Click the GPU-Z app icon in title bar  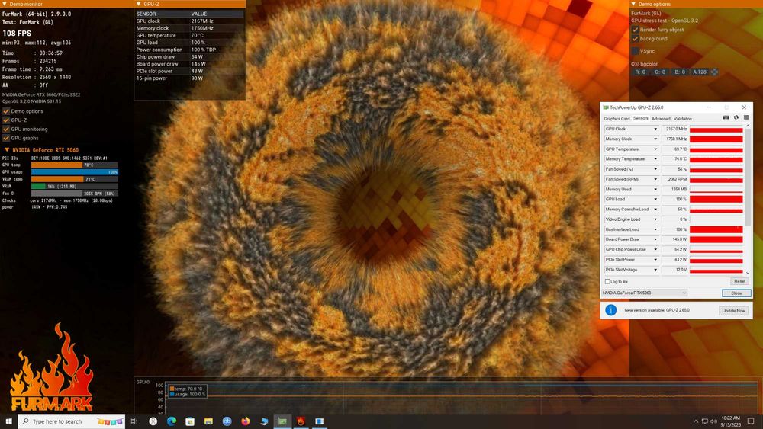point(606,107)
